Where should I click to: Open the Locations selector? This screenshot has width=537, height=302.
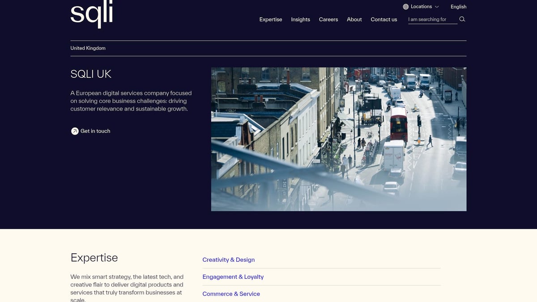pyautogui.click(x=421, y=6)
